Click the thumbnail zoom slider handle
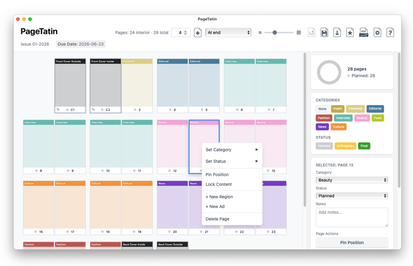413x266 pixels. [x=275, y=33]
